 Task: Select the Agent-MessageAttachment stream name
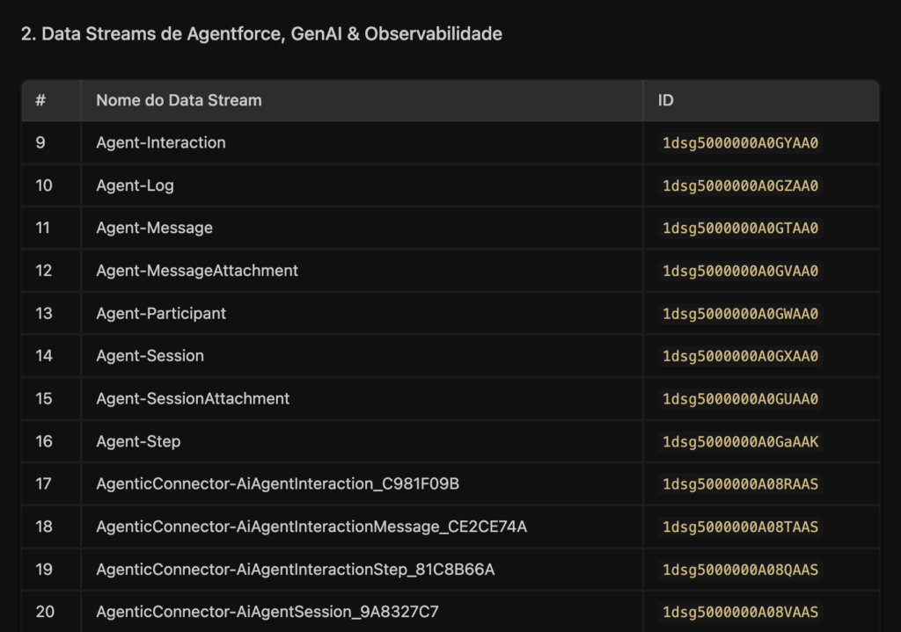197,271
